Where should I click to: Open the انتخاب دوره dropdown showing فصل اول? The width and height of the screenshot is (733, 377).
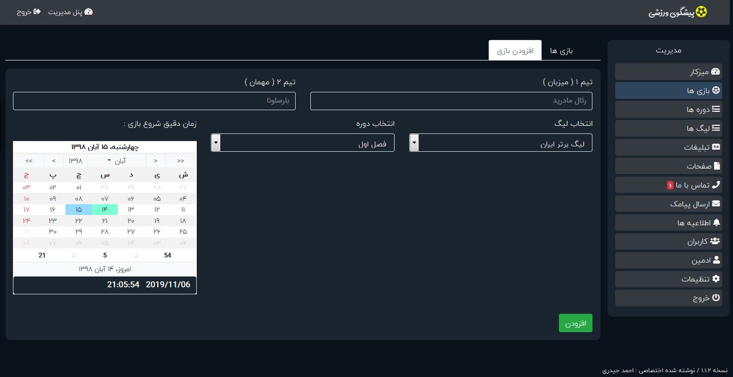302,143
